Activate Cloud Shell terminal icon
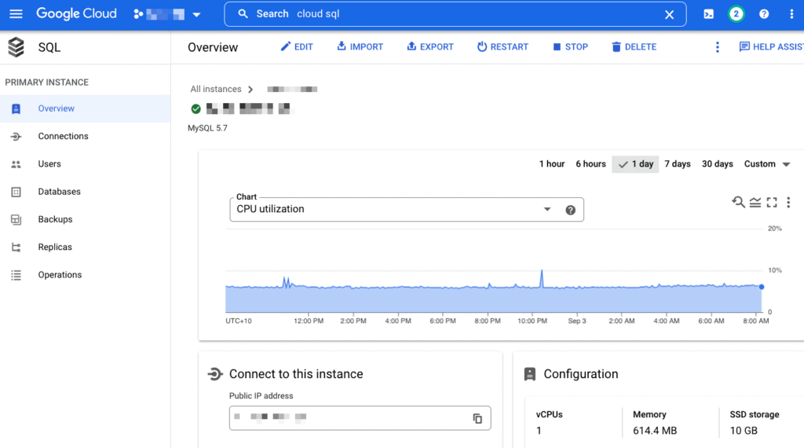The image size is (804, 448). [709, 14]
